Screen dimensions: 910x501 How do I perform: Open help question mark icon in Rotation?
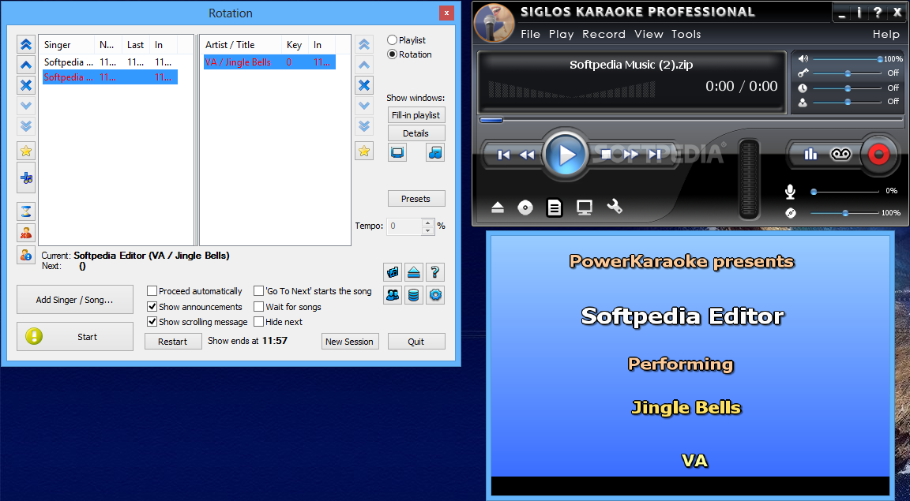pyautogui.click(x=435, y=271)
